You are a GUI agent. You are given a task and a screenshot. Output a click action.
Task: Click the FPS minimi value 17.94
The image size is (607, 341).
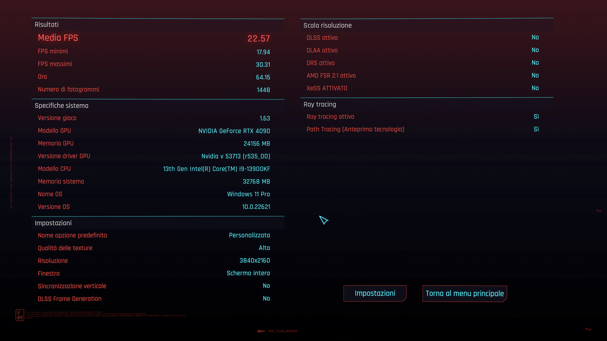(x=263, y=52)
